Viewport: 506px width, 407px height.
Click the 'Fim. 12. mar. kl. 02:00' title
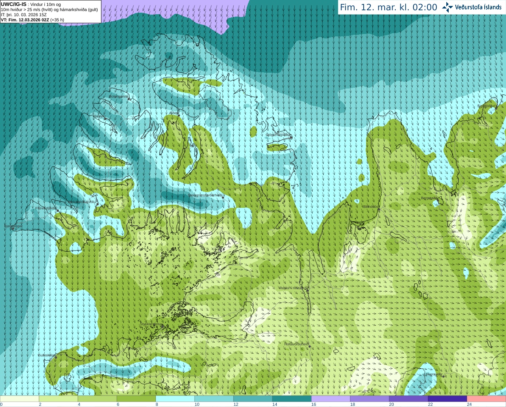[389, 7]
